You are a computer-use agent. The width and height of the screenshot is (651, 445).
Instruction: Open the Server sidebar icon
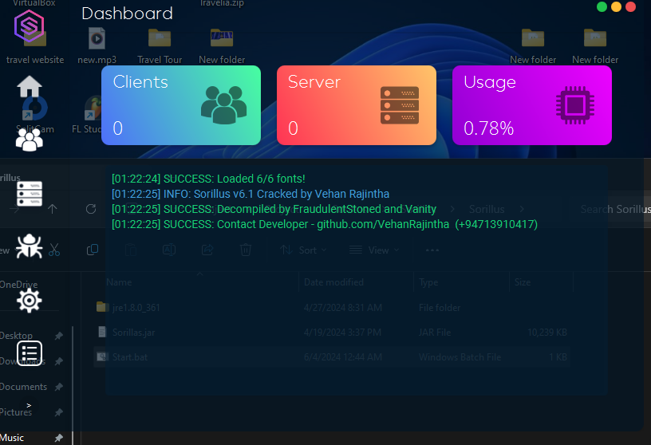tap(29, 194)
